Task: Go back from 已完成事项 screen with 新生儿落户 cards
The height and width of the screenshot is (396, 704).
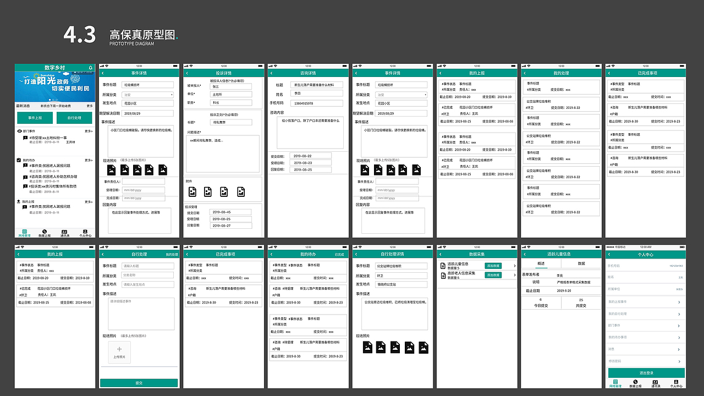Action: pyautogui.click(x=609, y=73)
